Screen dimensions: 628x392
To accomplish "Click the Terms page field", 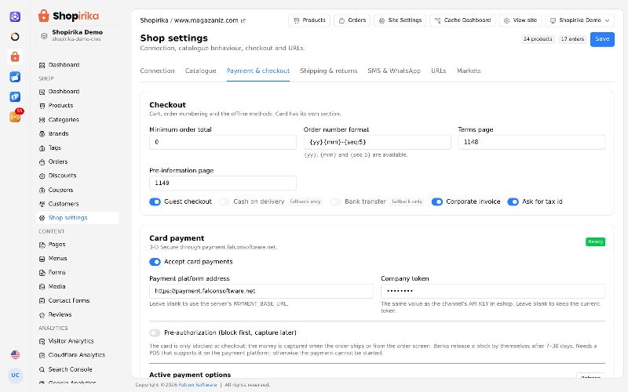I will [x=531, y=143].
